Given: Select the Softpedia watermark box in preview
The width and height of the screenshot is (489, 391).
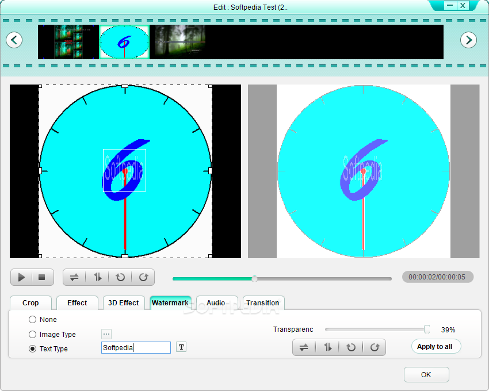Looking at the screenshot, I should point(124,170).
